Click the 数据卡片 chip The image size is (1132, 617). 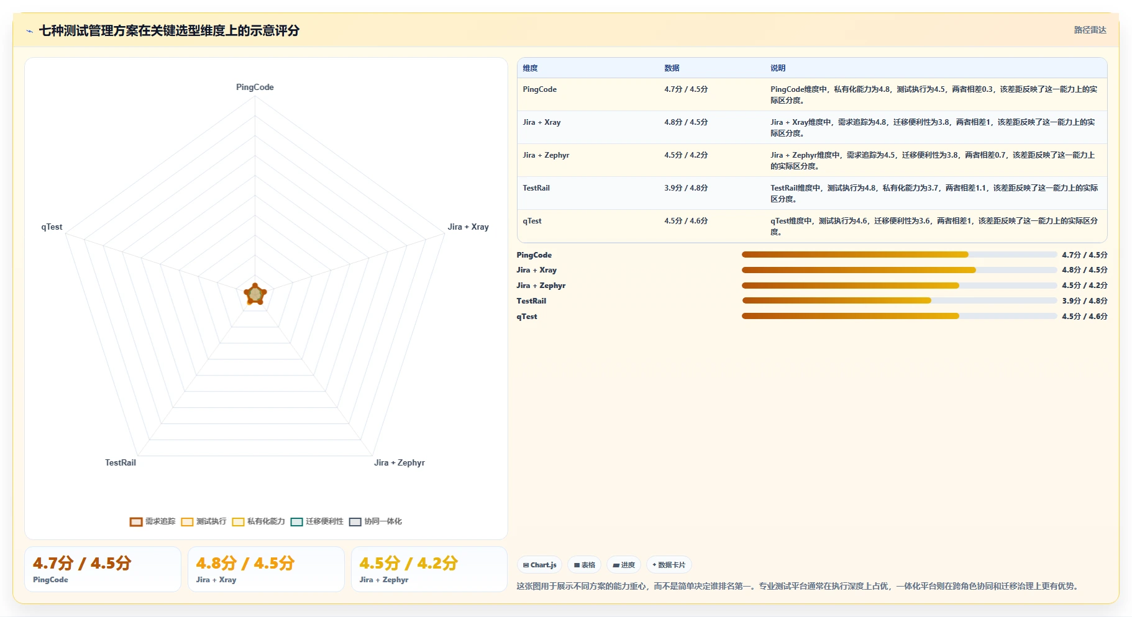[669, 565]
